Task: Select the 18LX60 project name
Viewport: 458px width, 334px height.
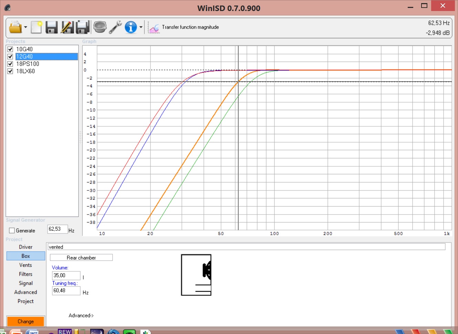Action: coord(25,71)
